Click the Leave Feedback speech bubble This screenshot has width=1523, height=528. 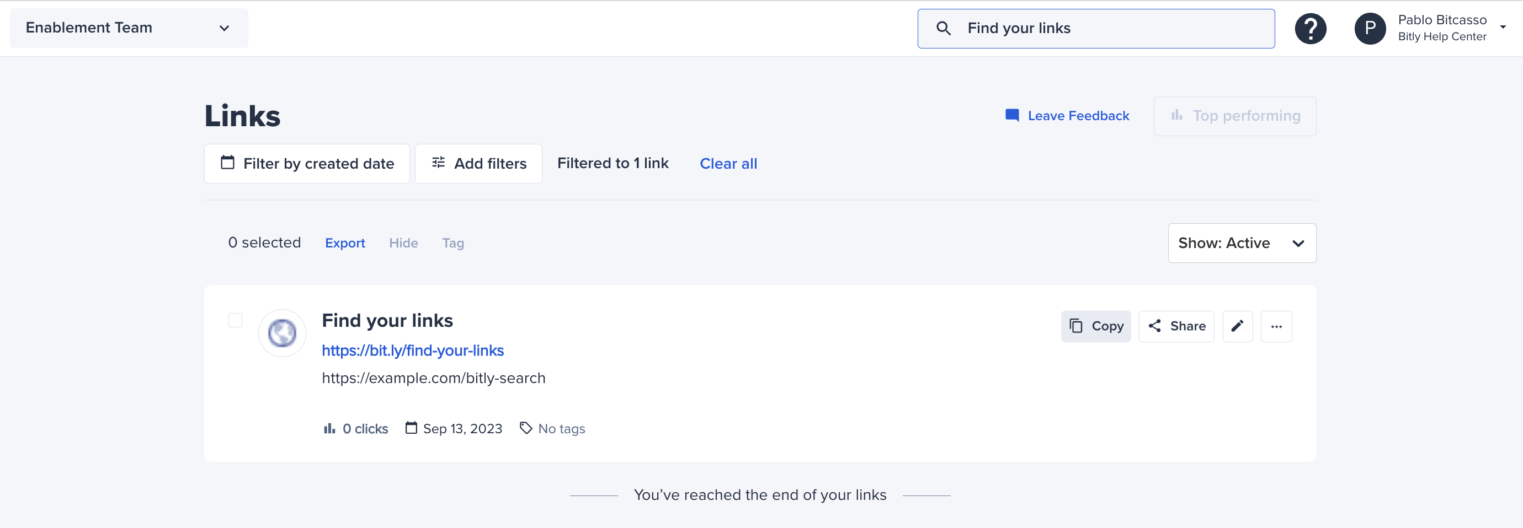[1011, 115]
